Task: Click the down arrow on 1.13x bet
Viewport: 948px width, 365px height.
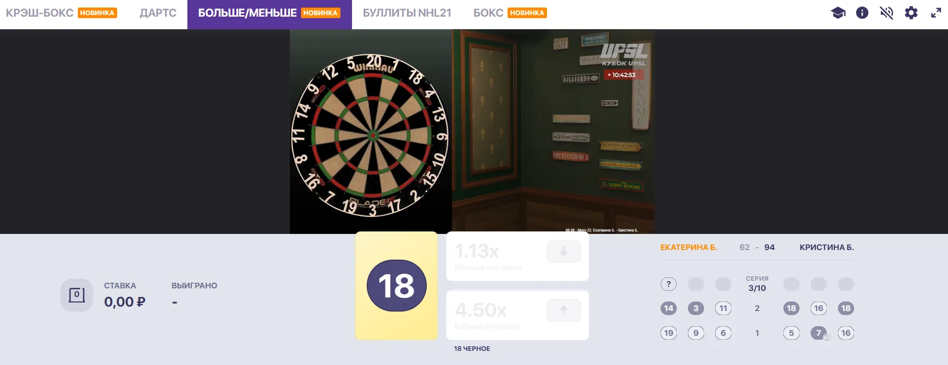Action: 564,251
